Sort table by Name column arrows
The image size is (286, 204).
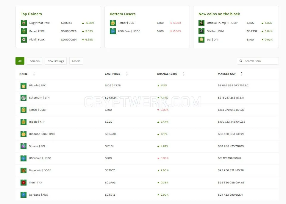(34, 74)
